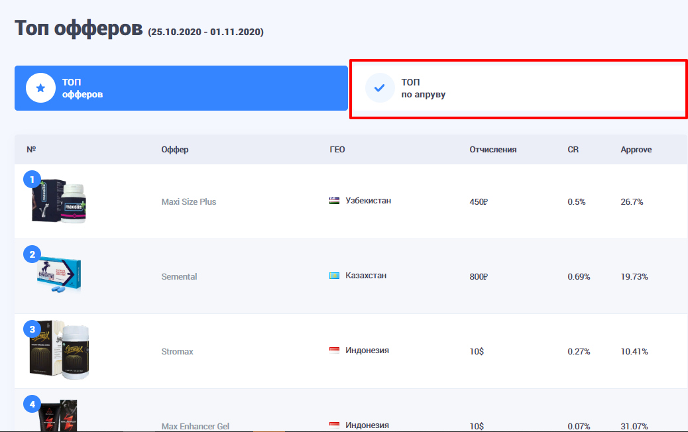This screenshot has height=432, width=688.
Task: Open the Stromax product image
Action: point(60,350)
